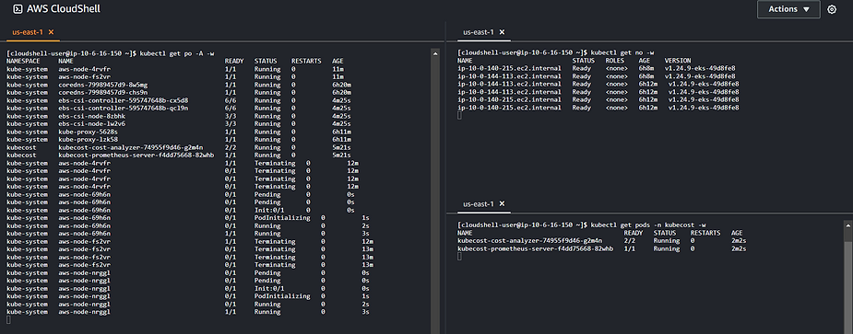Image resolution: width=853 pixels, height=334 pixels.
Task: Close the us-east-1 tab above the kubecost pods terminal
Action: pyautogui.click(x=502, y=203)
